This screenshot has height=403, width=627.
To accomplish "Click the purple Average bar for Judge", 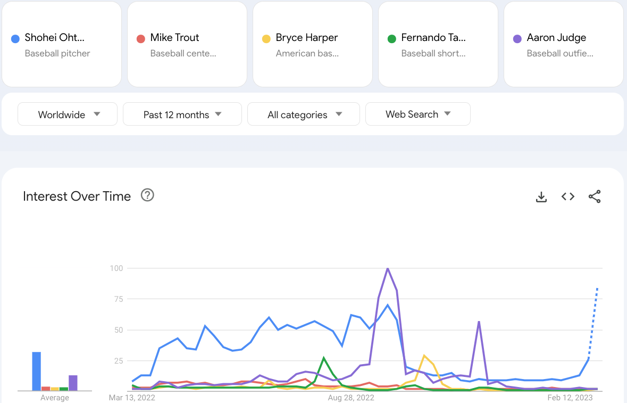I will click(x=73, y=383).
